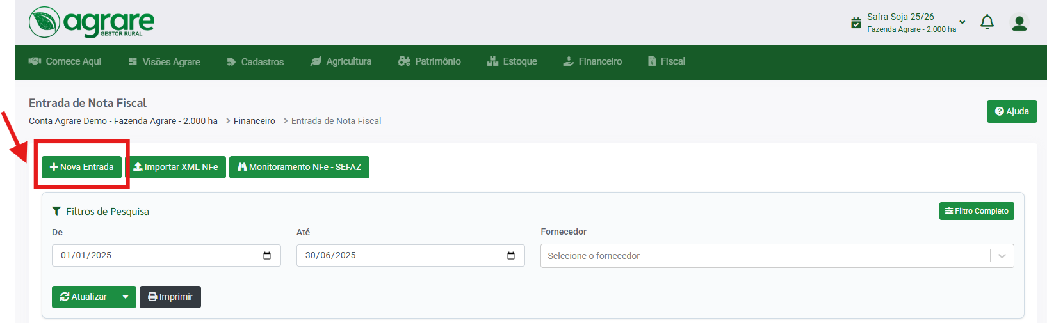This screenshot has height=323, width=1047.
Task: Expand the Fornecedor dropdown chevron
Action: [1002, 256]
